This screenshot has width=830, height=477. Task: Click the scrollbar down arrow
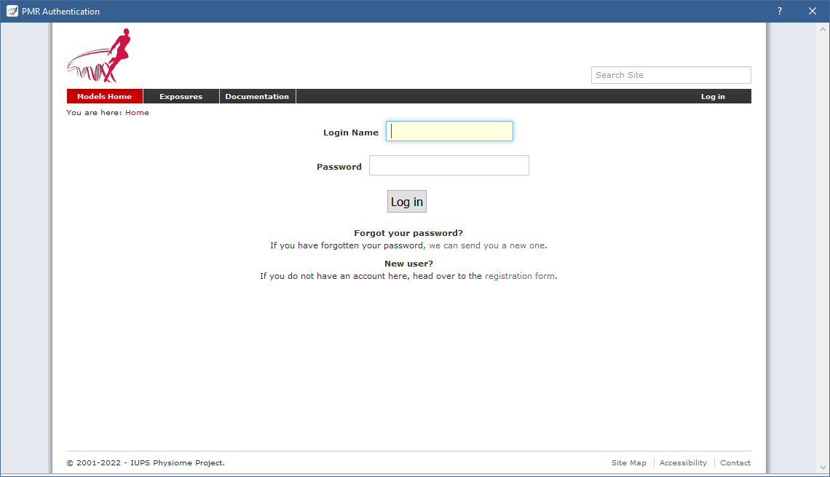click(x=823, y=468)
